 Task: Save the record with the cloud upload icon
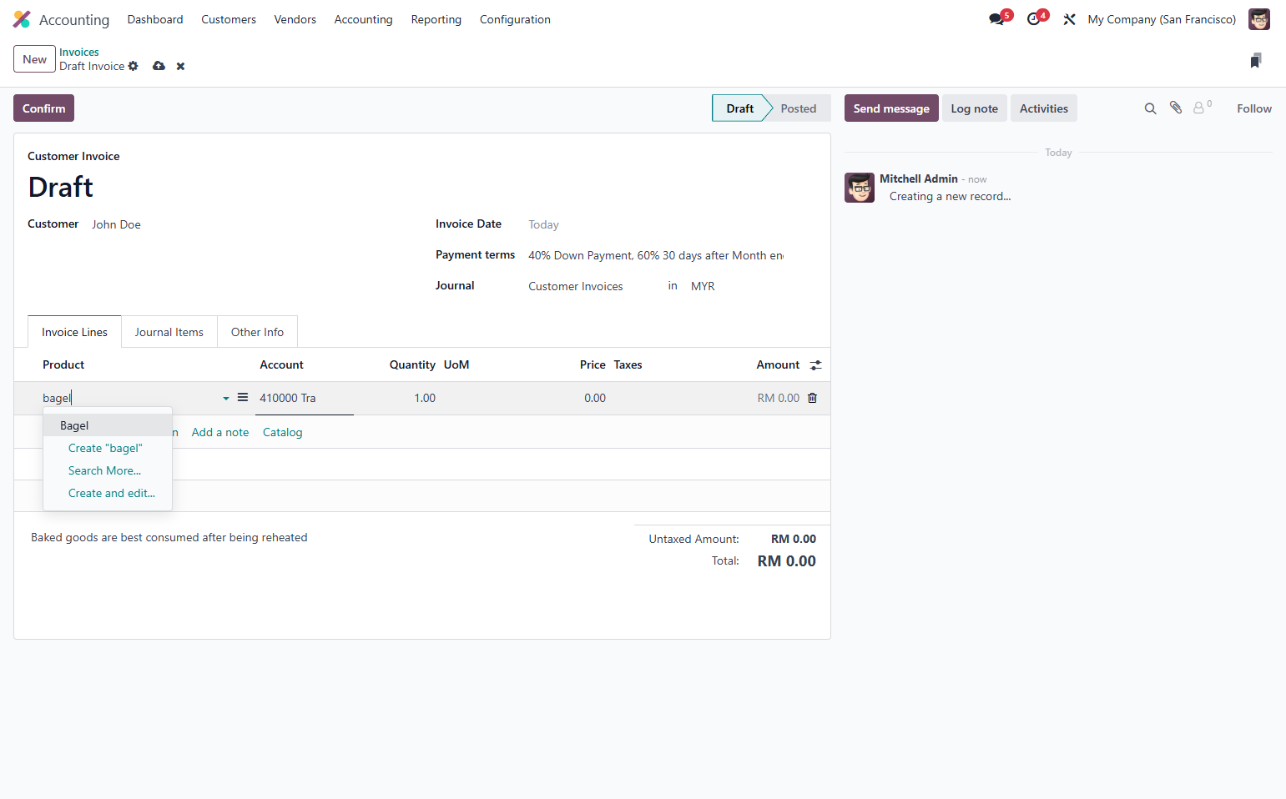159,66
